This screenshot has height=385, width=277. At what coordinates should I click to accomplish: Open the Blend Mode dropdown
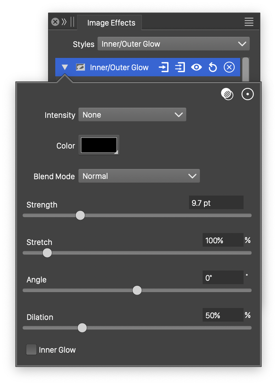139,176
